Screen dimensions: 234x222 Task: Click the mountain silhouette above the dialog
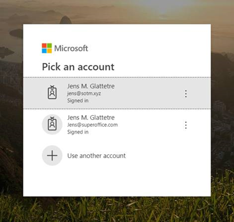pyautogui.click(x=66, y=20)
